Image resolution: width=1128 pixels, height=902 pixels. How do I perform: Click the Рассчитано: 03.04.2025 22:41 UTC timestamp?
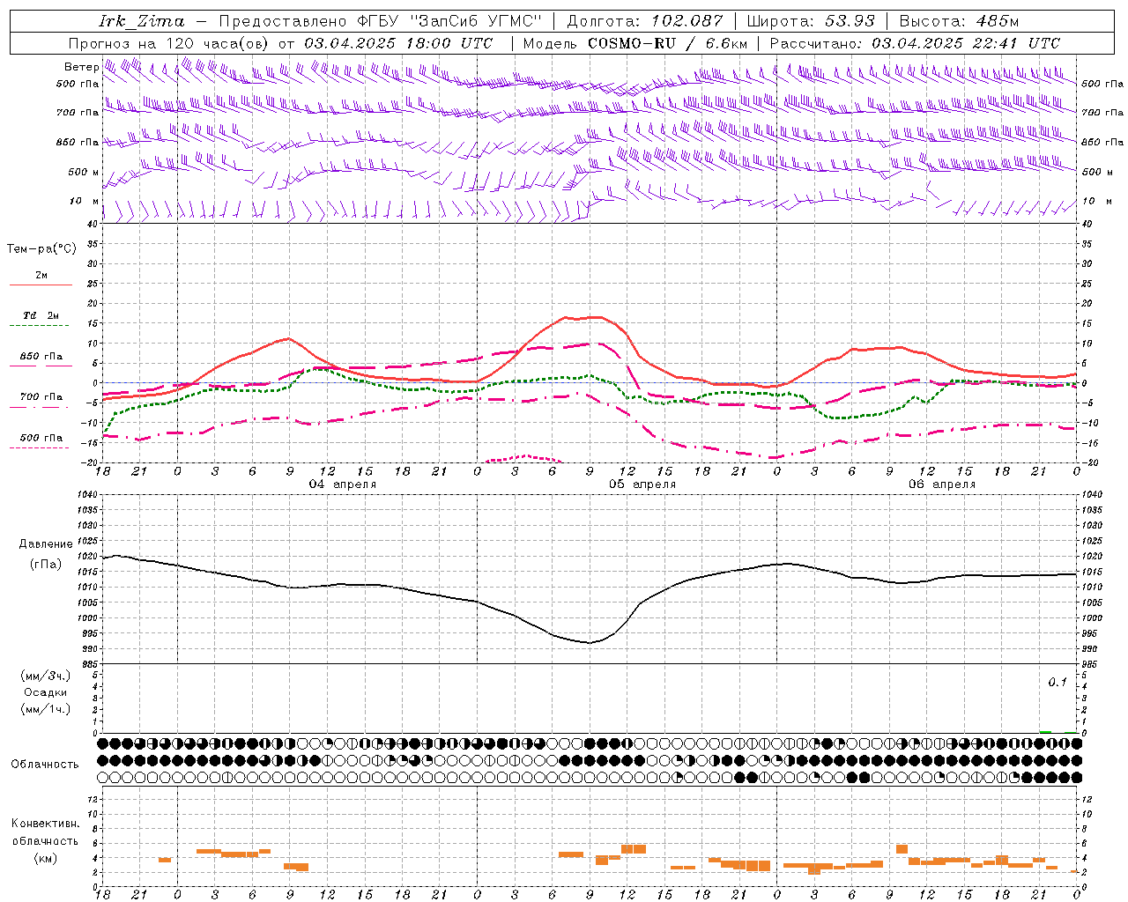point(915,43)
